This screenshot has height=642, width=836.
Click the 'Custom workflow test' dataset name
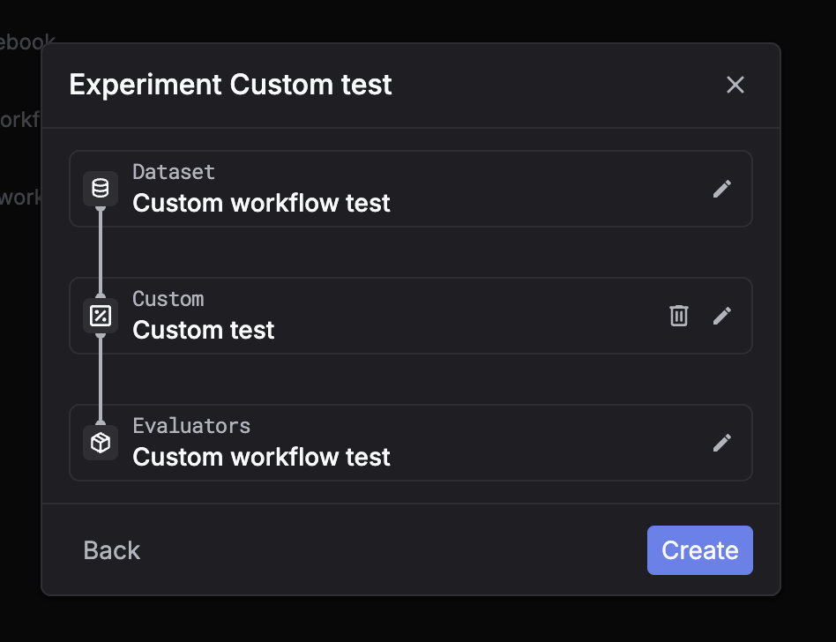(x=261, y=204)
